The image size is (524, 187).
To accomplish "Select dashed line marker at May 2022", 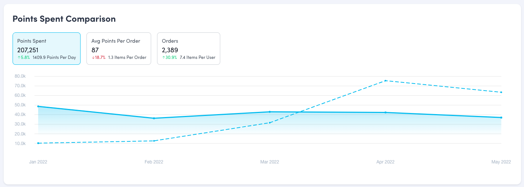I will tap(501, 92).
